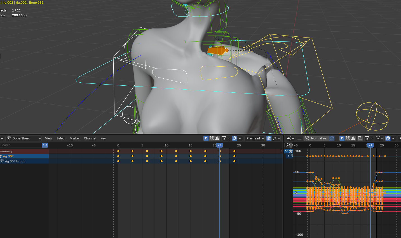Toggle proportional editing in the Dope Sheet
This screenshot has width=401, height=238.
tap(269, 138)
